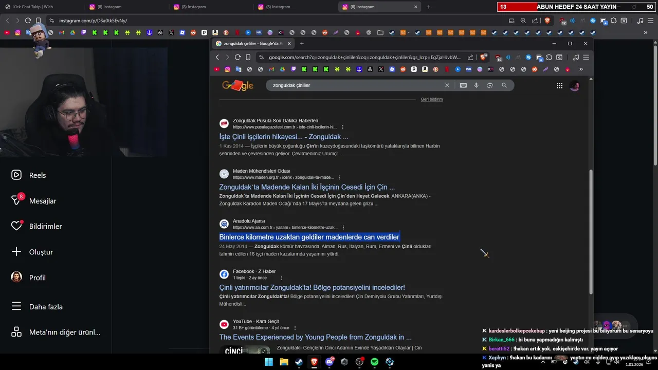Go back in the Google window

[x=217, y=57]
